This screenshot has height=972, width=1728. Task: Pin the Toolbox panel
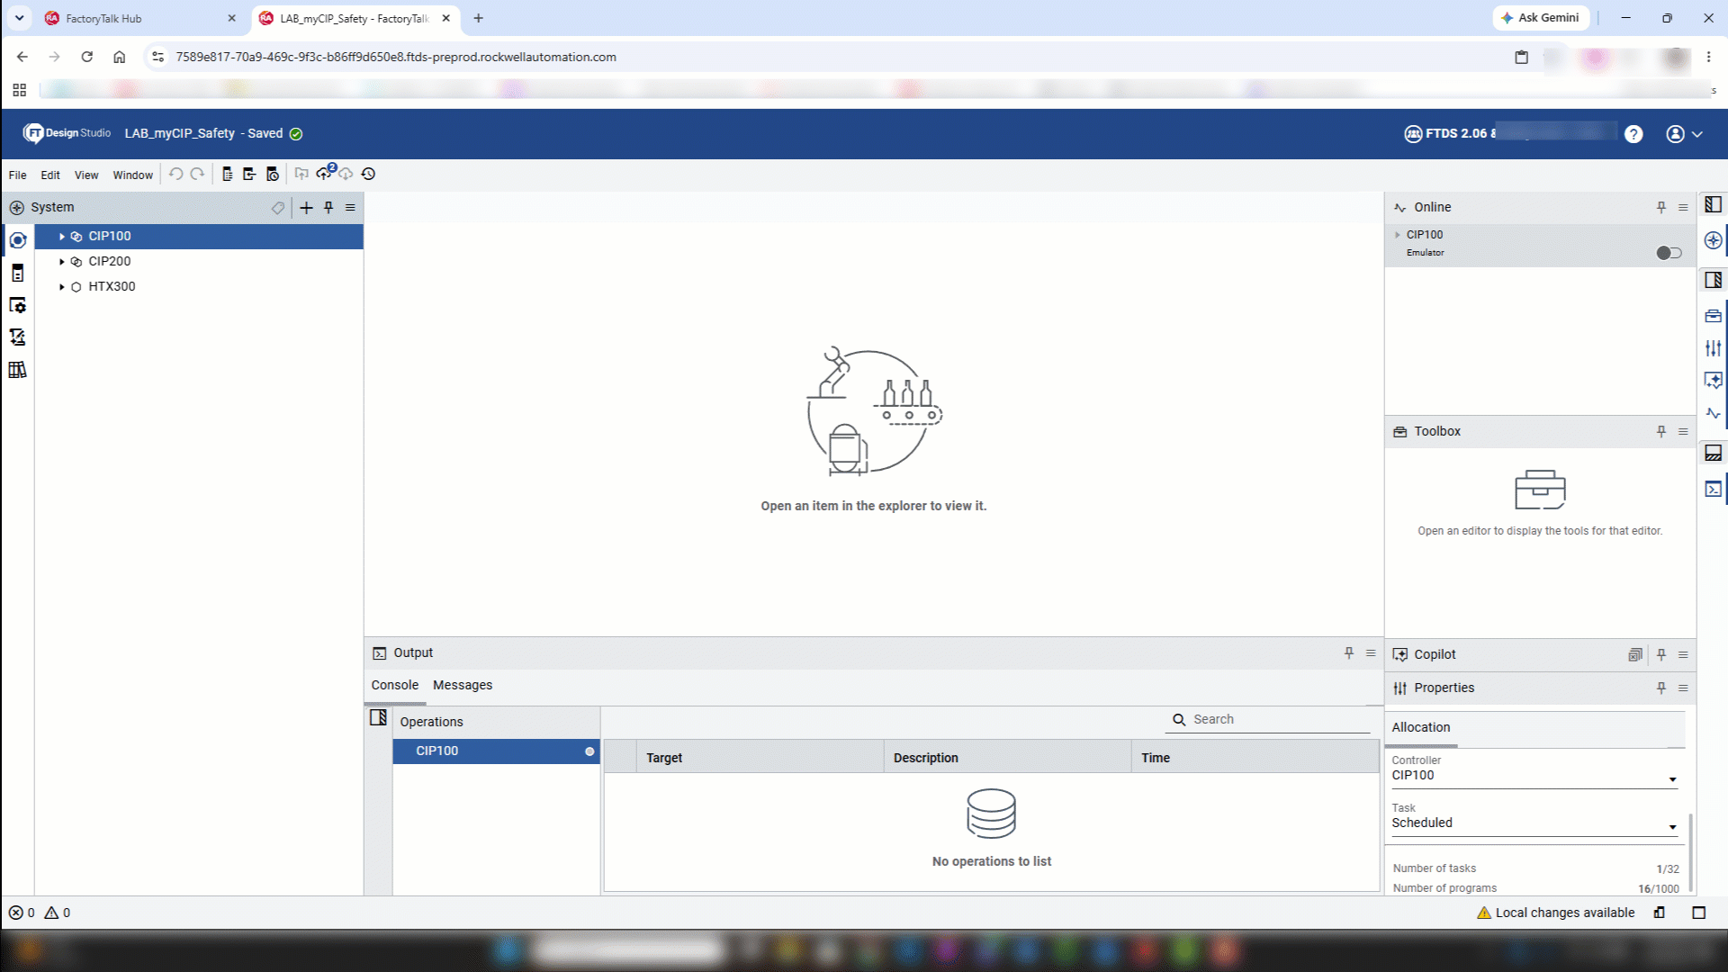1661,432
